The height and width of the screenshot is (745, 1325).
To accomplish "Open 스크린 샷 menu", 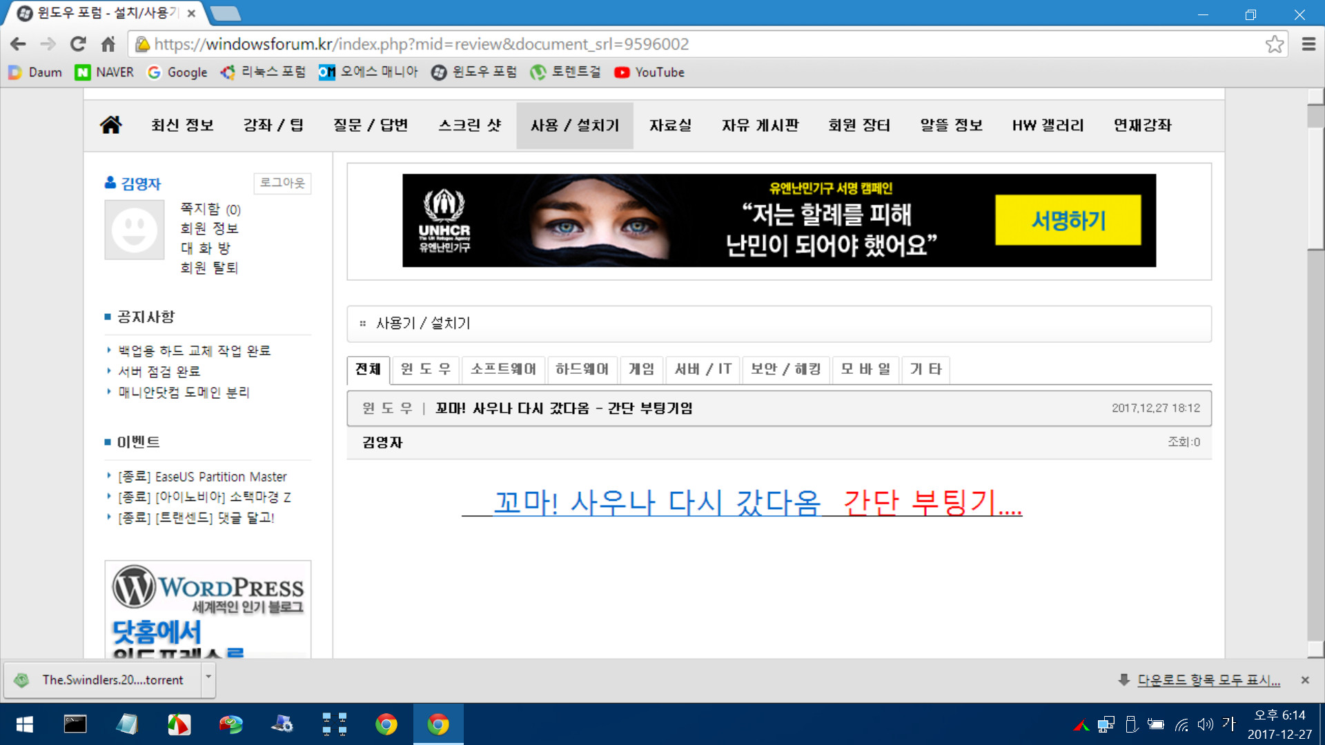I will [x=470, y=126].
